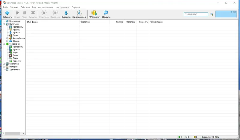Expand the История branch
The height and width of the screenshot is (140, 240).
click(4, 67)
